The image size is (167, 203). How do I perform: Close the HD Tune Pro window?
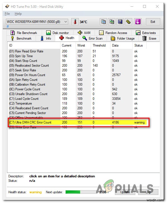tap(157, 6)
